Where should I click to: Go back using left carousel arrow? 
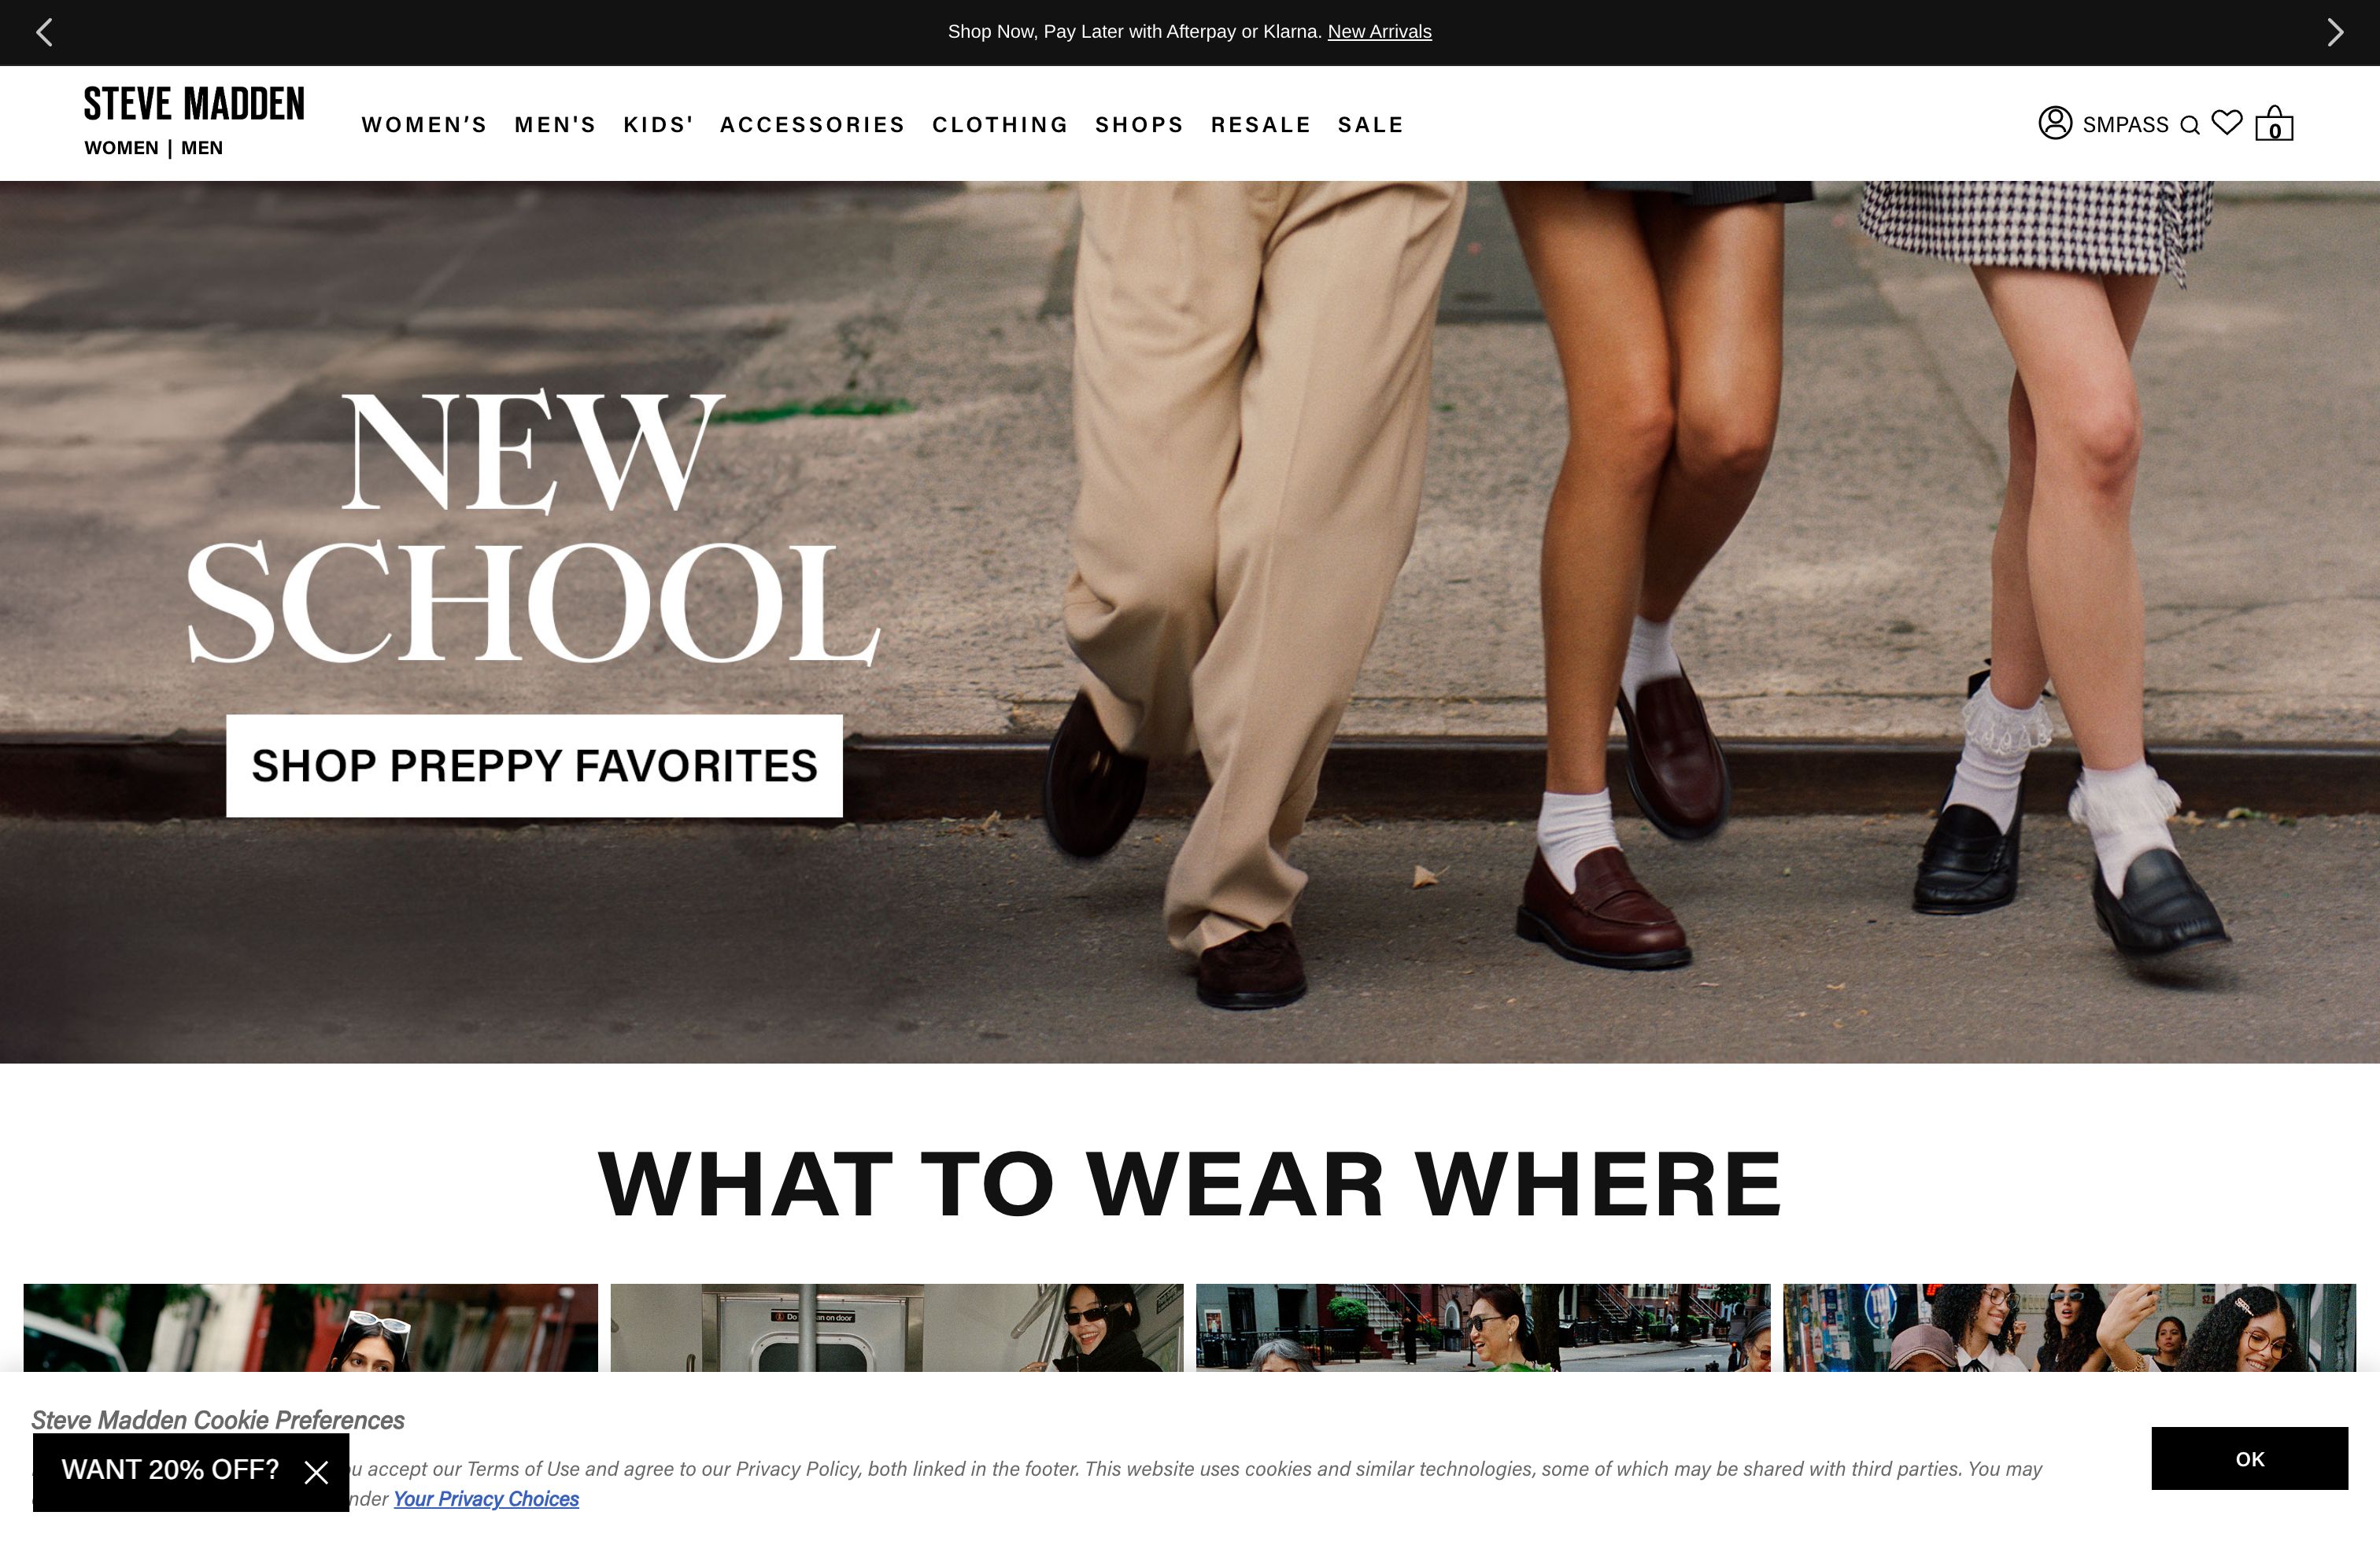click(x=44, y=31)
